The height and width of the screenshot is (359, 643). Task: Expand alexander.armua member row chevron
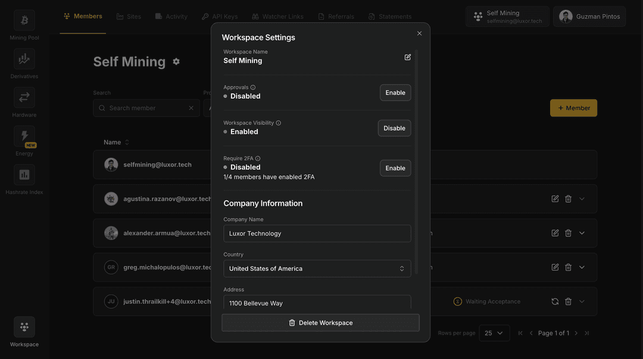(x=582, y=234)
